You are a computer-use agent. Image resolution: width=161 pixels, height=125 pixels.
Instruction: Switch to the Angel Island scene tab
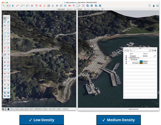[x=61, y=9]
